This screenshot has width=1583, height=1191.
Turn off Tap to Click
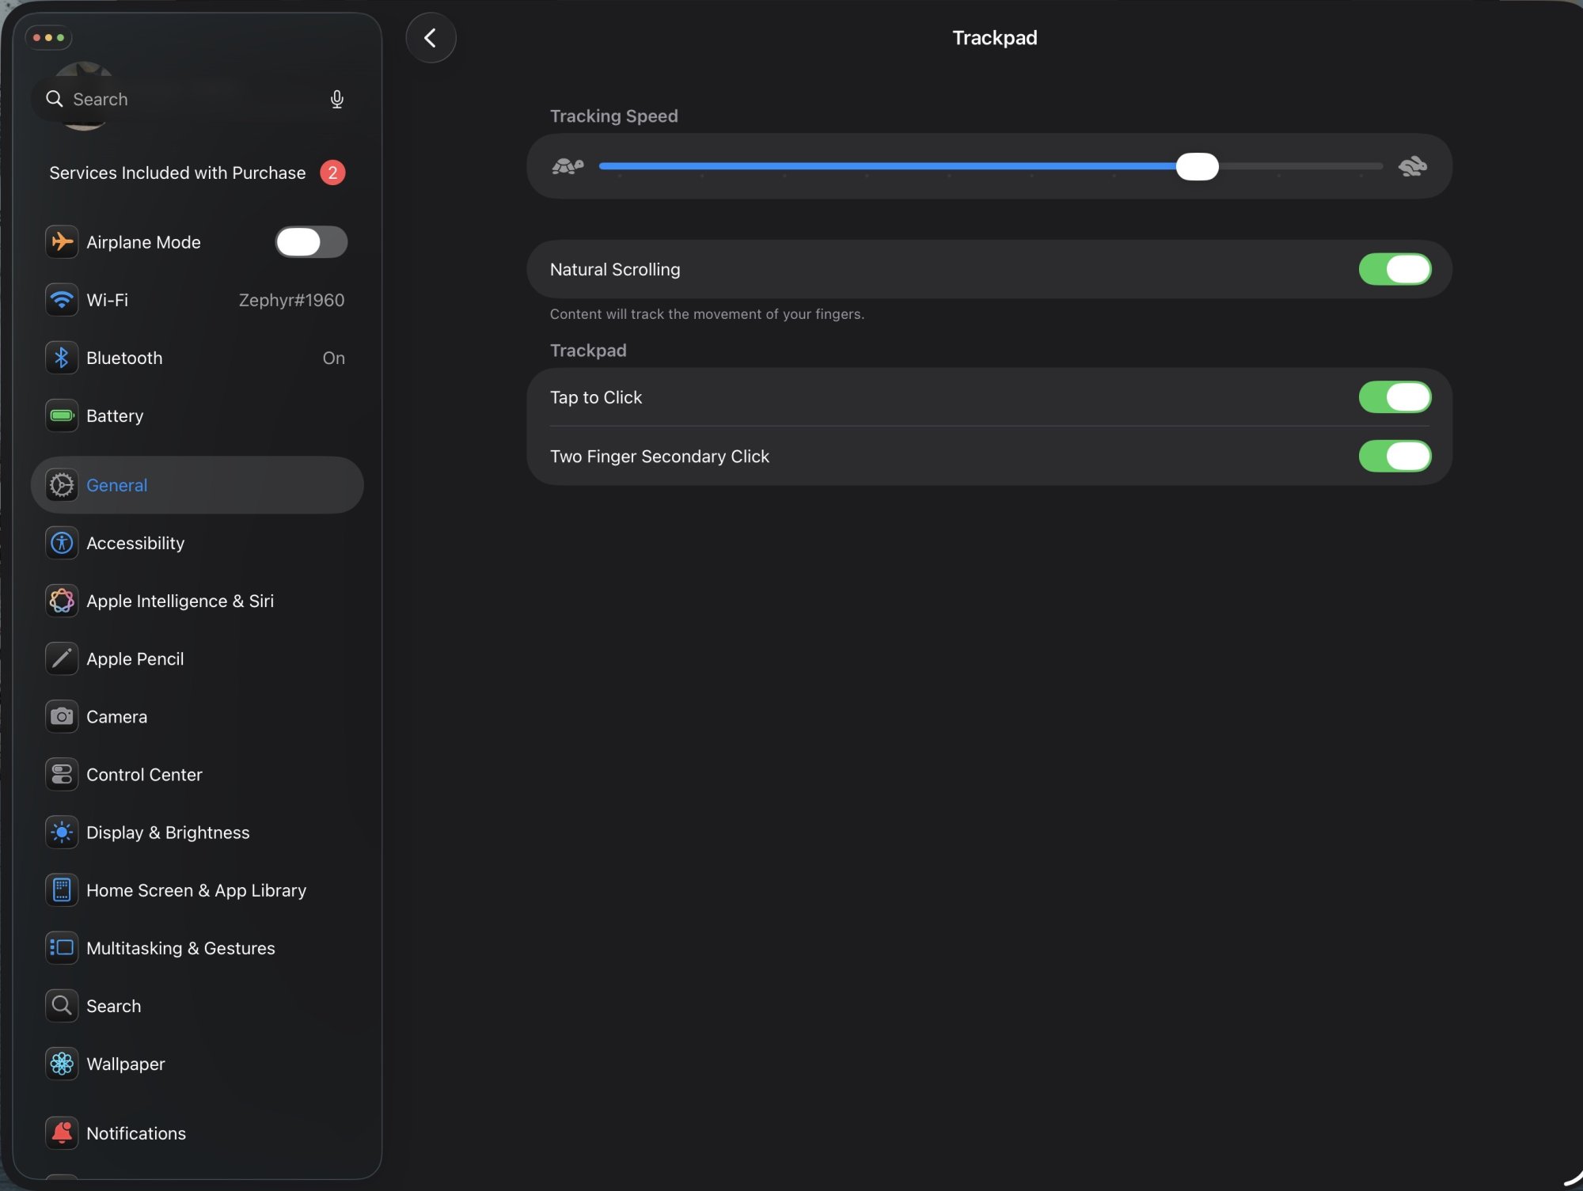(1395, 397)
